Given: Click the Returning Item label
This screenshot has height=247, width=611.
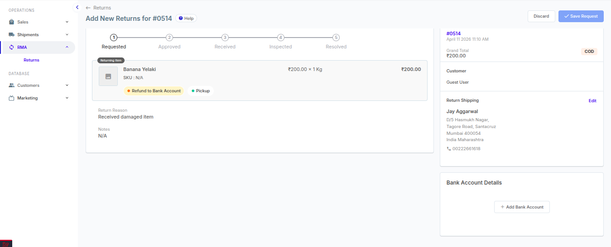Looking at the screenshot, I should point(111,60).
